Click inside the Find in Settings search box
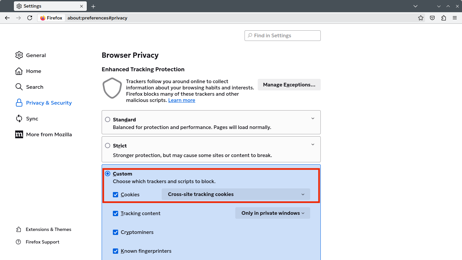Viewport: 462px width, 260px height. click(x=282, y=35)
